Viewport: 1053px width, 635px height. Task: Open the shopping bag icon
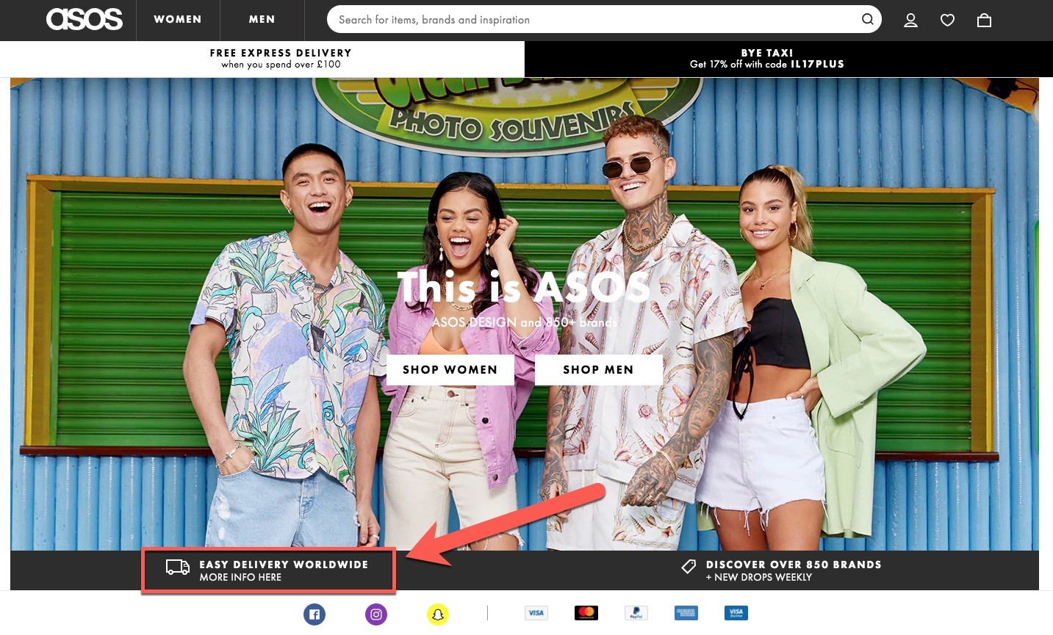(984, 21)
